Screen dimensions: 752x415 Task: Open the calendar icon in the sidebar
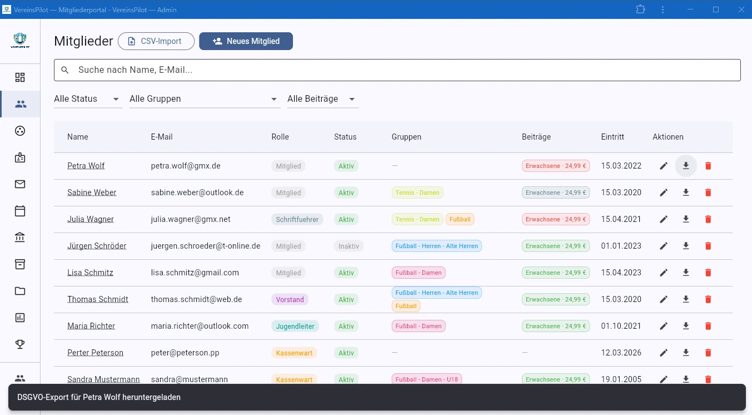pos(20,211)
